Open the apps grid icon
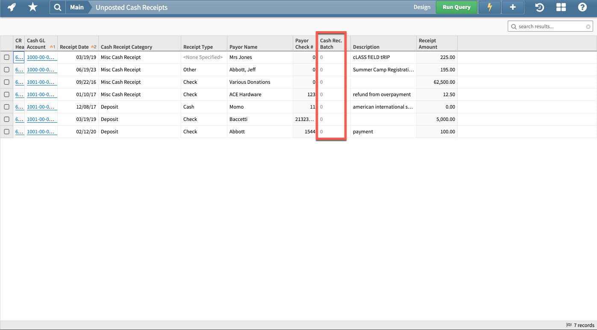This screenshot has width=597, height=330. (561, 7)
